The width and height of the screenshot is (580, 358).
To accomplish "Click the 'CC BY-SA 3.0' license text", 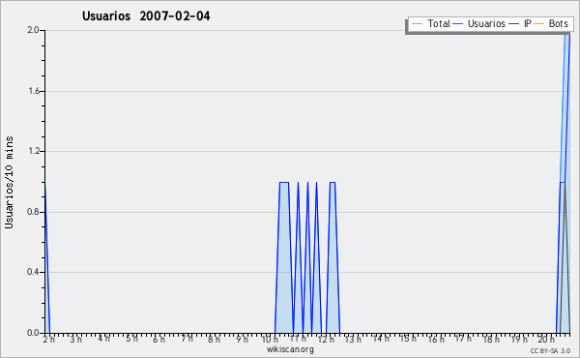I will [550, 351].
